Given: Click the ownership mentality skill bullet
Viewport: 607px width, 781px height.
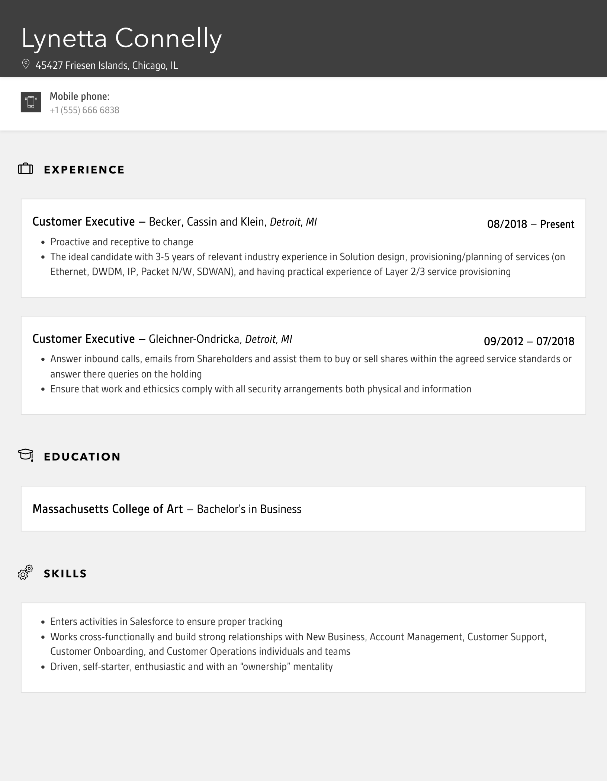Looking at the screenshot, I should (x=192, y=666).
